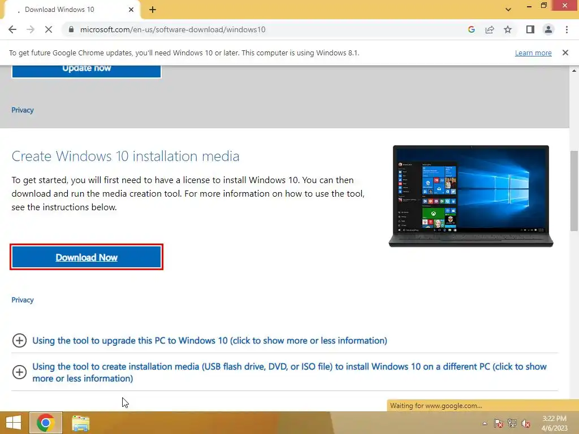
Task: Click the scrollbar up arrow
Action: 574,70
